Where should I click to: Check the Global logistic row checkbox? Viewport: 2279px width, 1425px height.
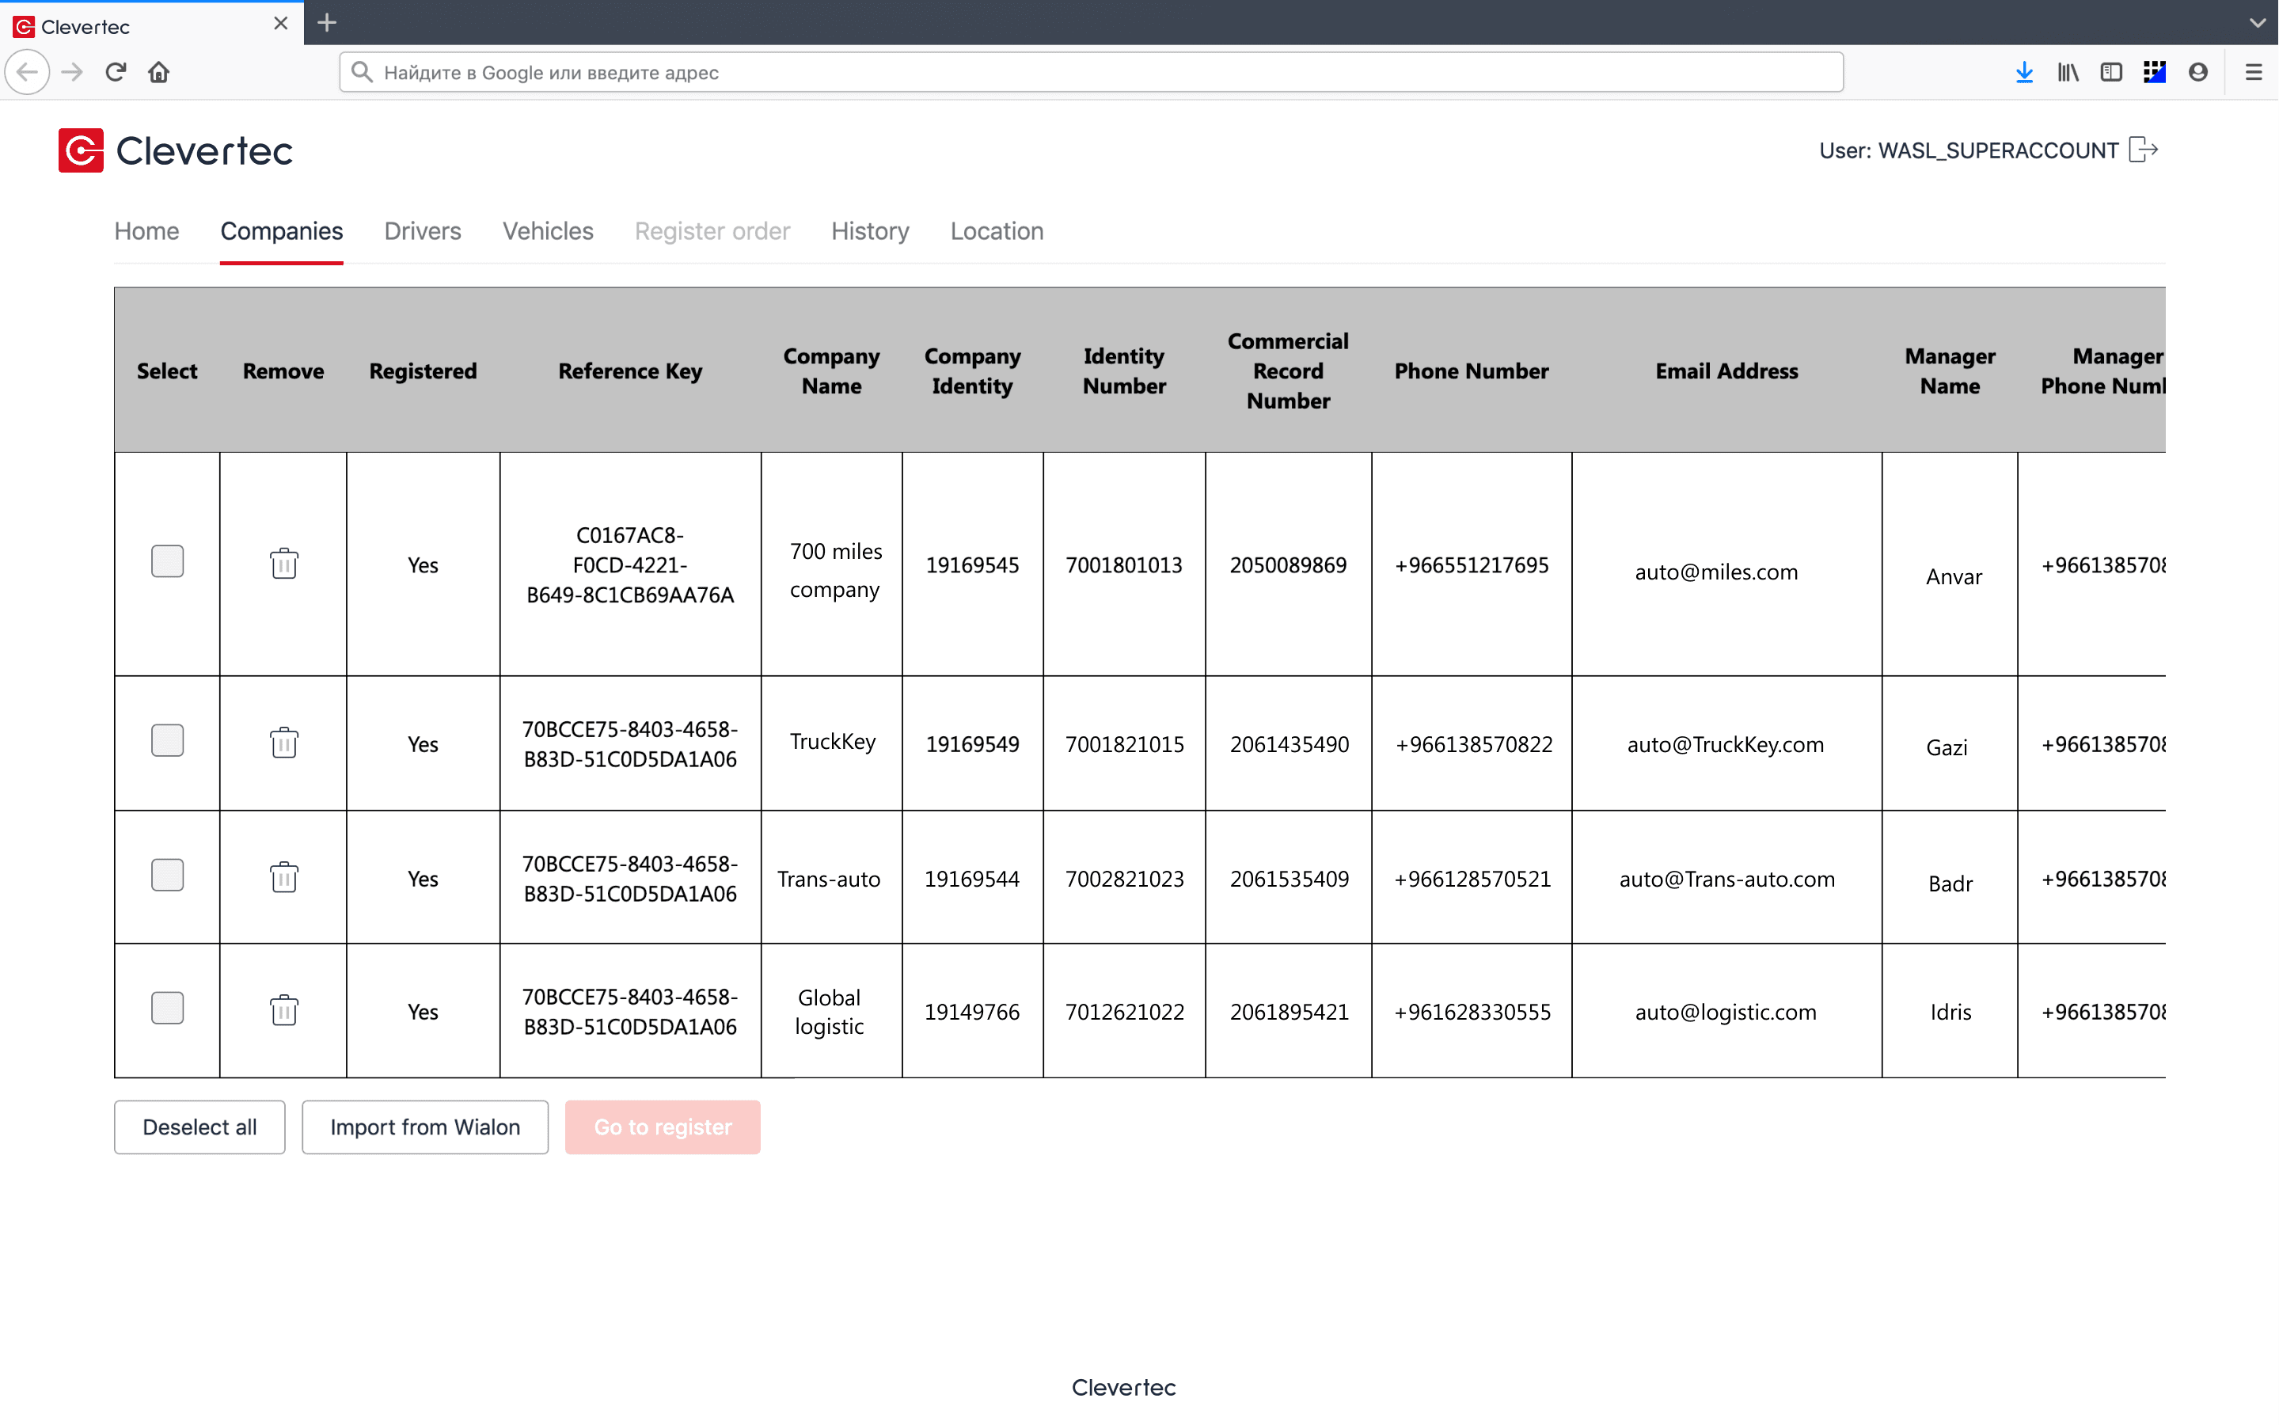point(167,1009)
